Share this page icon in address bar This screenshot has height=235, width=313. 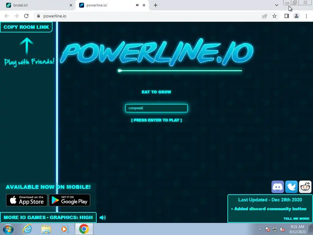(x=265, y=16)
